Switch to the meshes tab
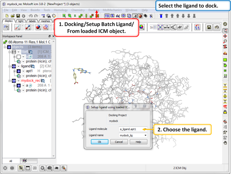This screenshot has width=231, height=174. [45, 21]
